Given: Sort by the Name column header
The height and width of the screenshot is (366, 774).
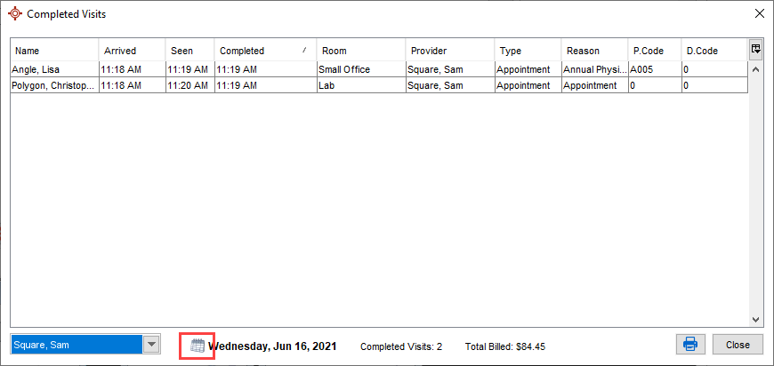Looking at the screenshot, I should (x=55, y=51).
